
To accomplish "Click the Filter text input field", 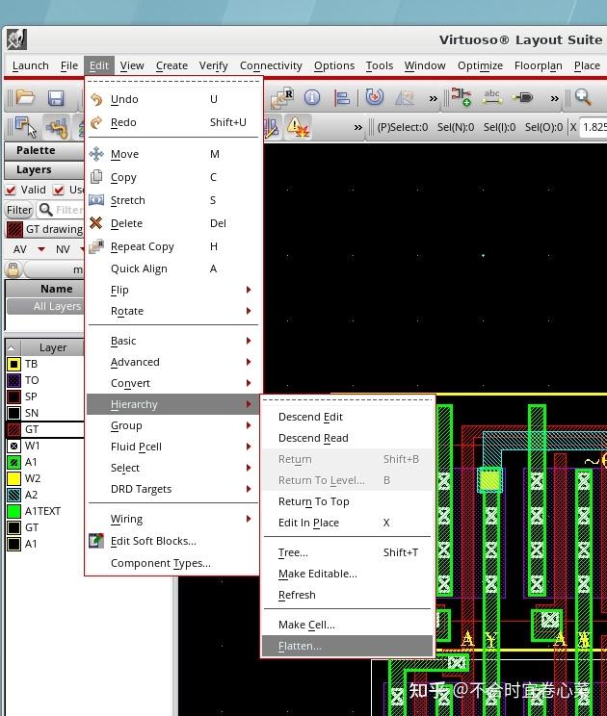I will coord(61,210).
